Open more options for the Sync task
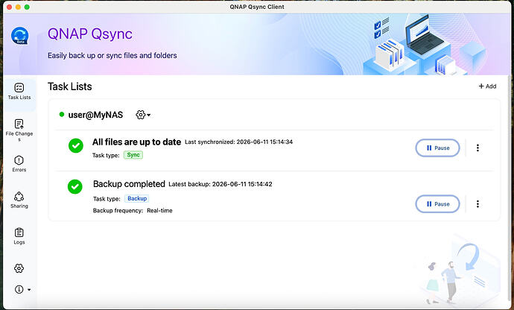Screen dimensions: 514x310 pos(477,148)
